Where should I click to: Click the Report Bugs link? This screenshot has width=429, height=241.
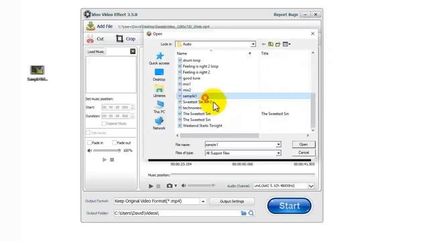[286, 15]
